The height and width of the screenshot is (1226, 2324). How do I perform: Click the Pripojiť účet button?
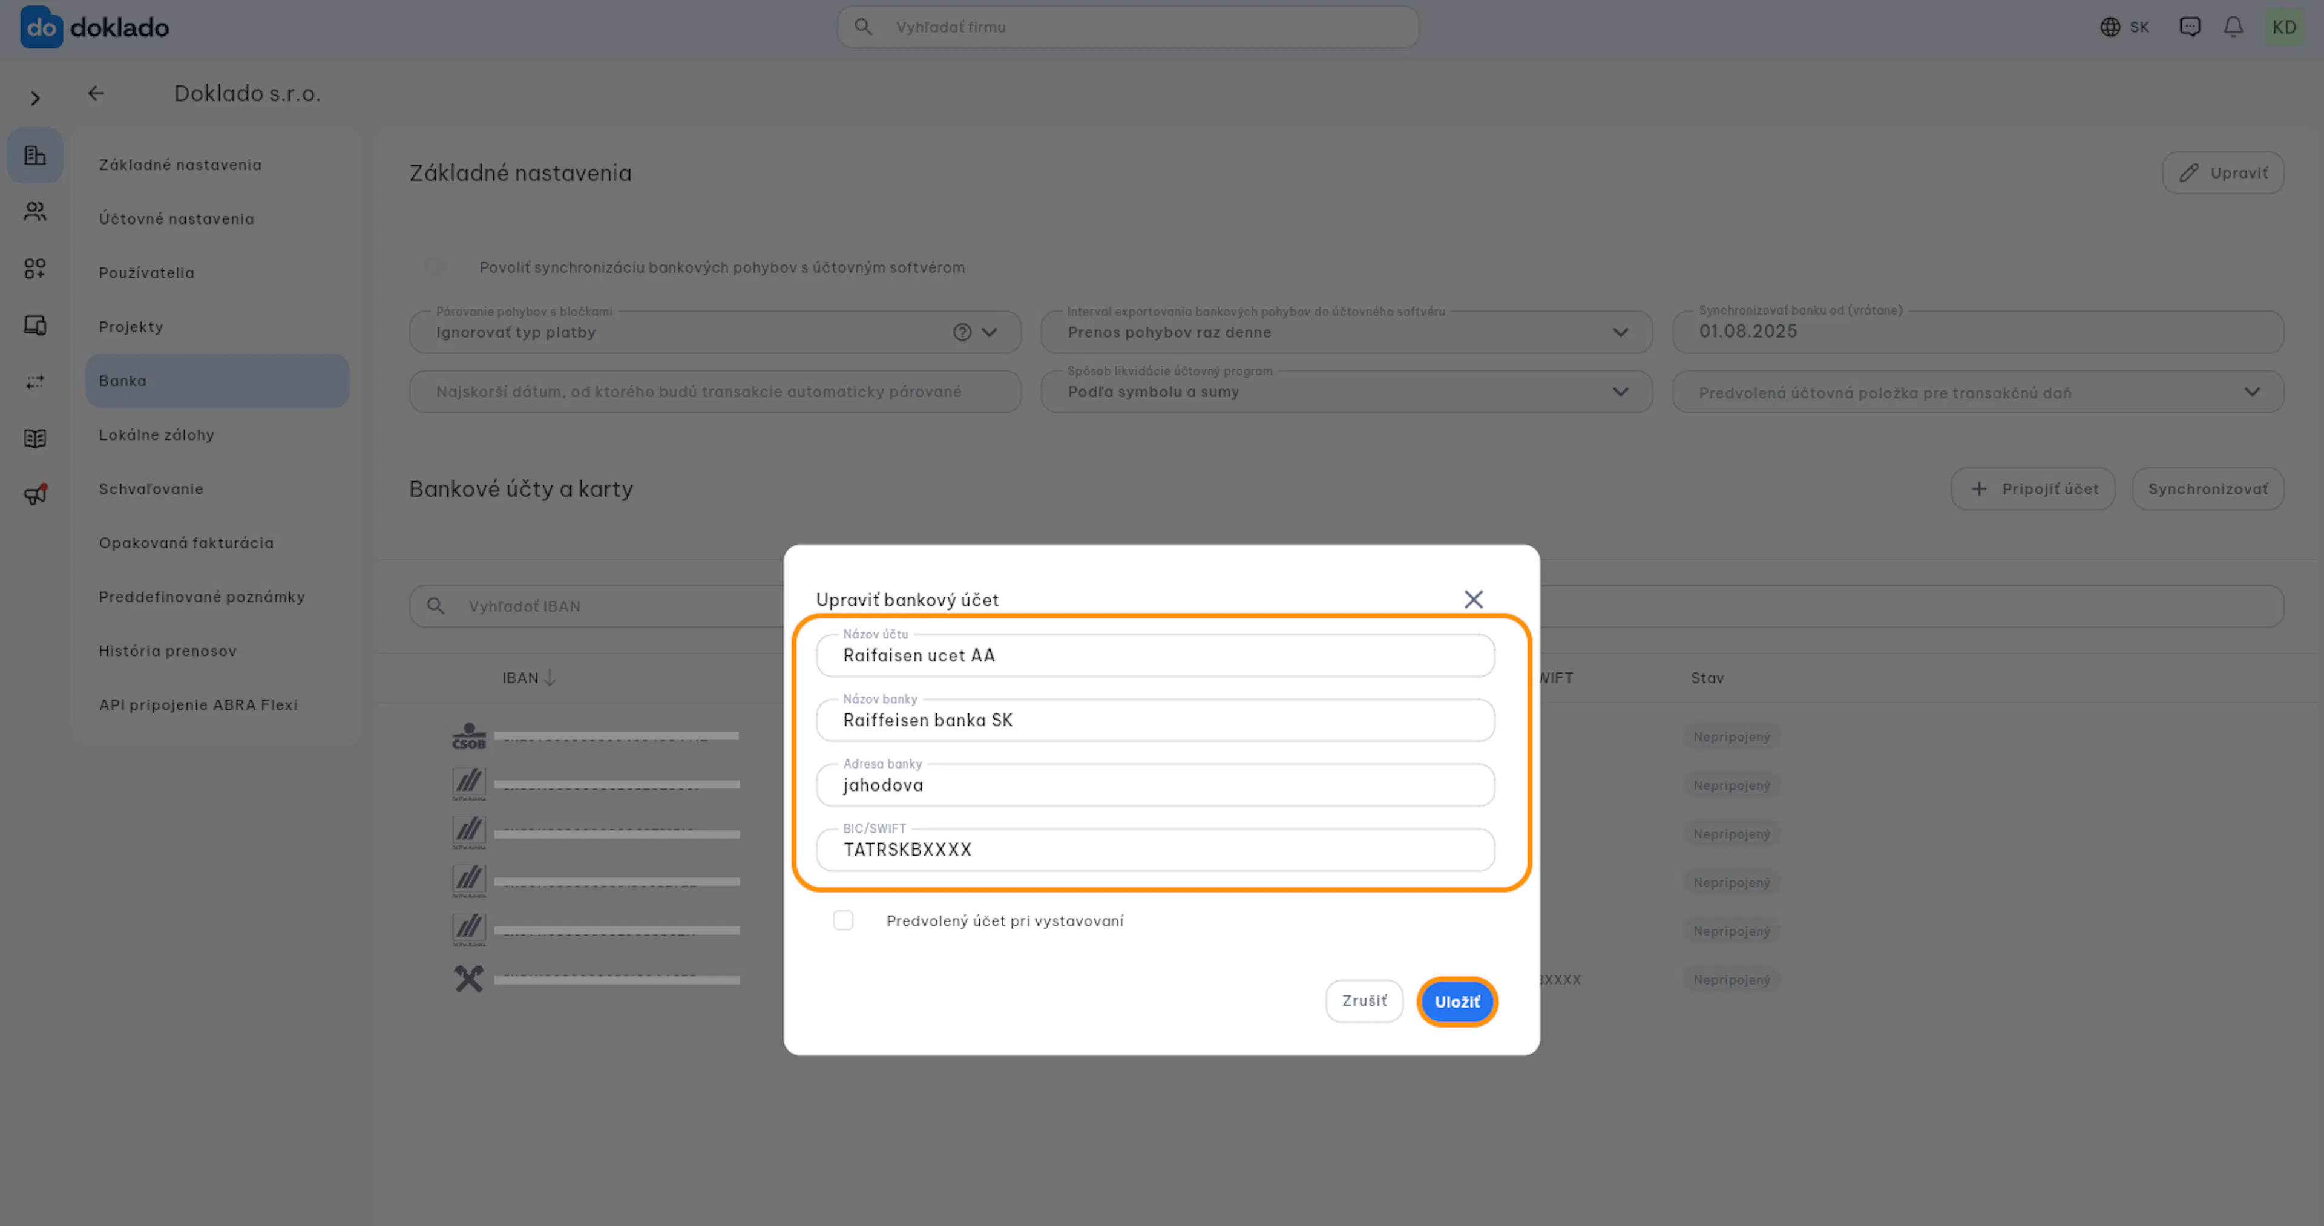coord(2033,489)
